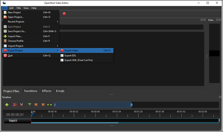This screenshot has width=223, height=132.
Task: Open the Emojis tab
Action: tap(60, 91)
